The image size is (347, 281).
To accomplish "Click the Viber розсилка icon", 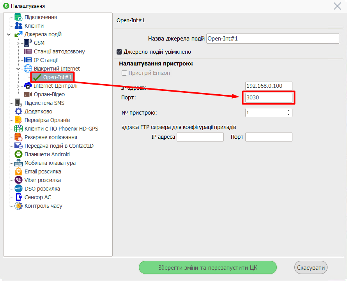I will coord(18,180).
